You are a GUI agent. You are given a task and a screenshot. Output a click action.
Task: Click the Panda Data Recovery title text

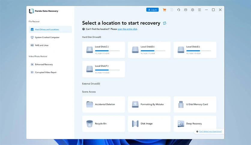tap(47, 11)
